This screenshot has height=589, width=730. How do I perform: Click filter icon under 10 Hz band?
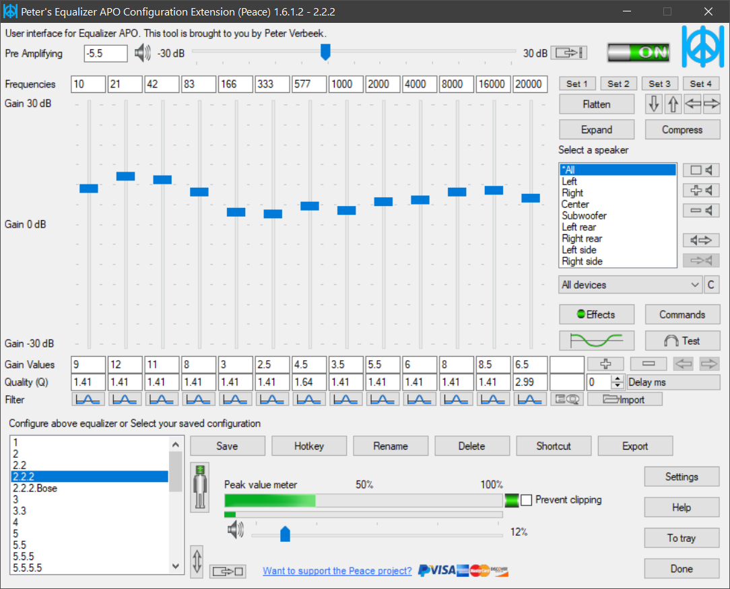click(x=88, y=399)
